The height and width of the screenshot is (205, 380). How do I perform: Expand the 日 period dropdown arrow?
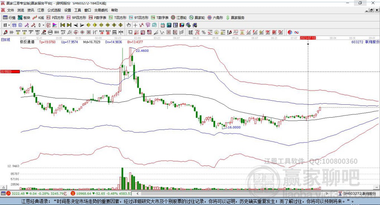[x=9, y=25]
